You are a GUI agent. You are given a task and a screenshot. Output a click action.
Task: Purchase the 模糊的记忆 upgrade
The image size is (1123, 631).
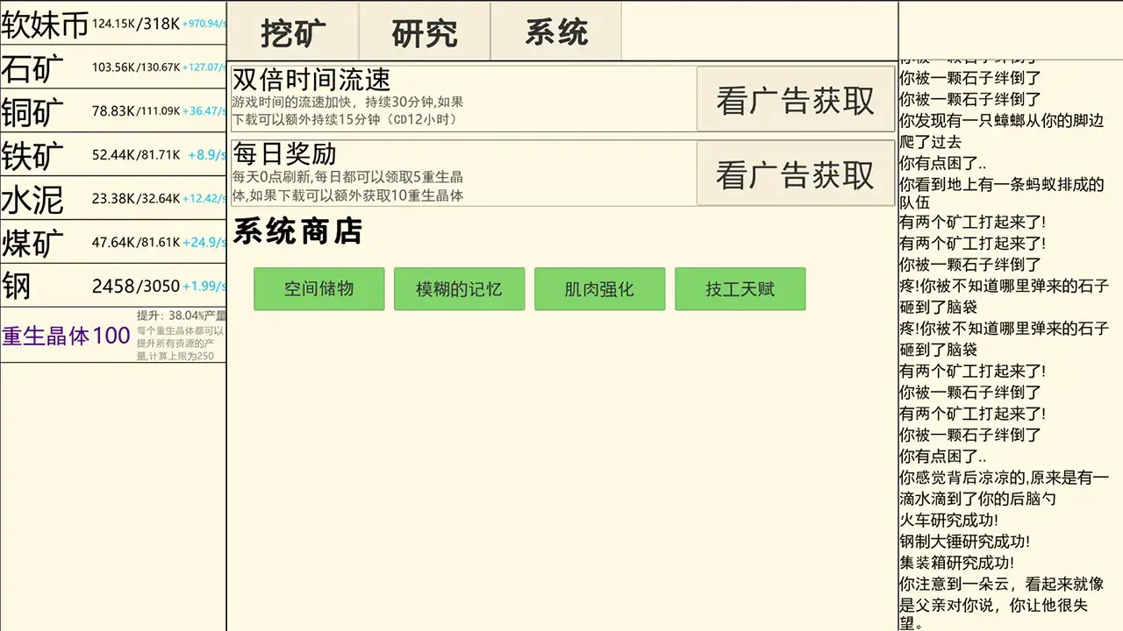[x=460, y=288]
